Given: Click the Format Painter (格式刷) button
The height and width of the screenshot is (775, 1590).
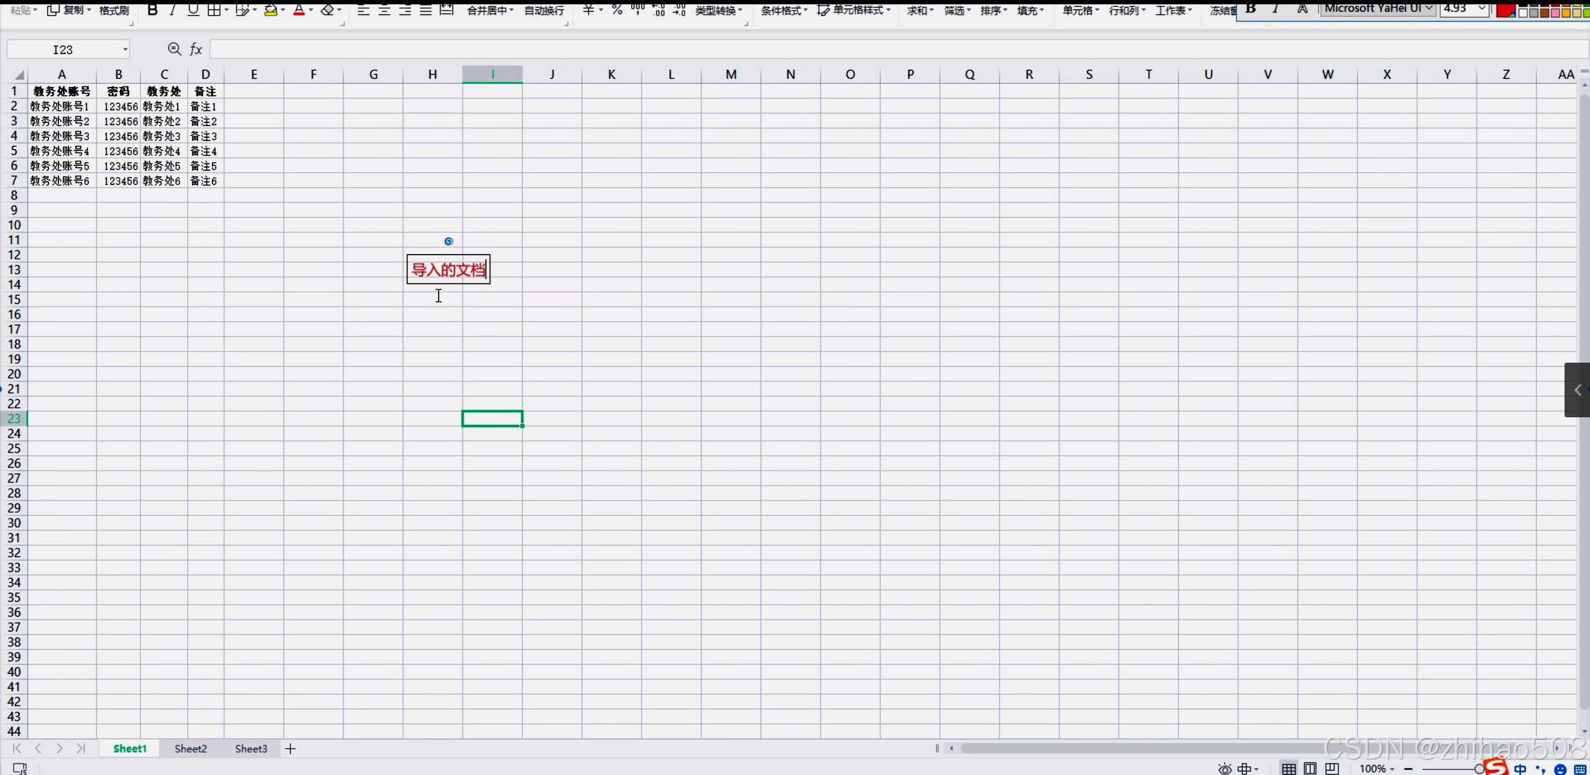Looking at the screenshot, I should pos(114,10).
